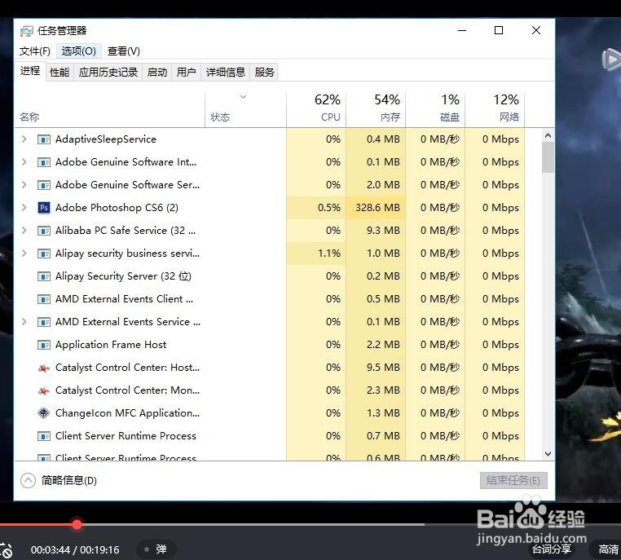Screen dimensions: 621x560
Task: Switch to the 详细信息 tab
Action: click(226, 72)
